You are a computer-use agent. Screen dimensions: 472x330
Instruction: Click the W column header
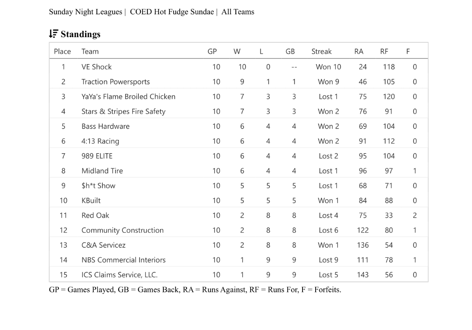pos(237,51)
